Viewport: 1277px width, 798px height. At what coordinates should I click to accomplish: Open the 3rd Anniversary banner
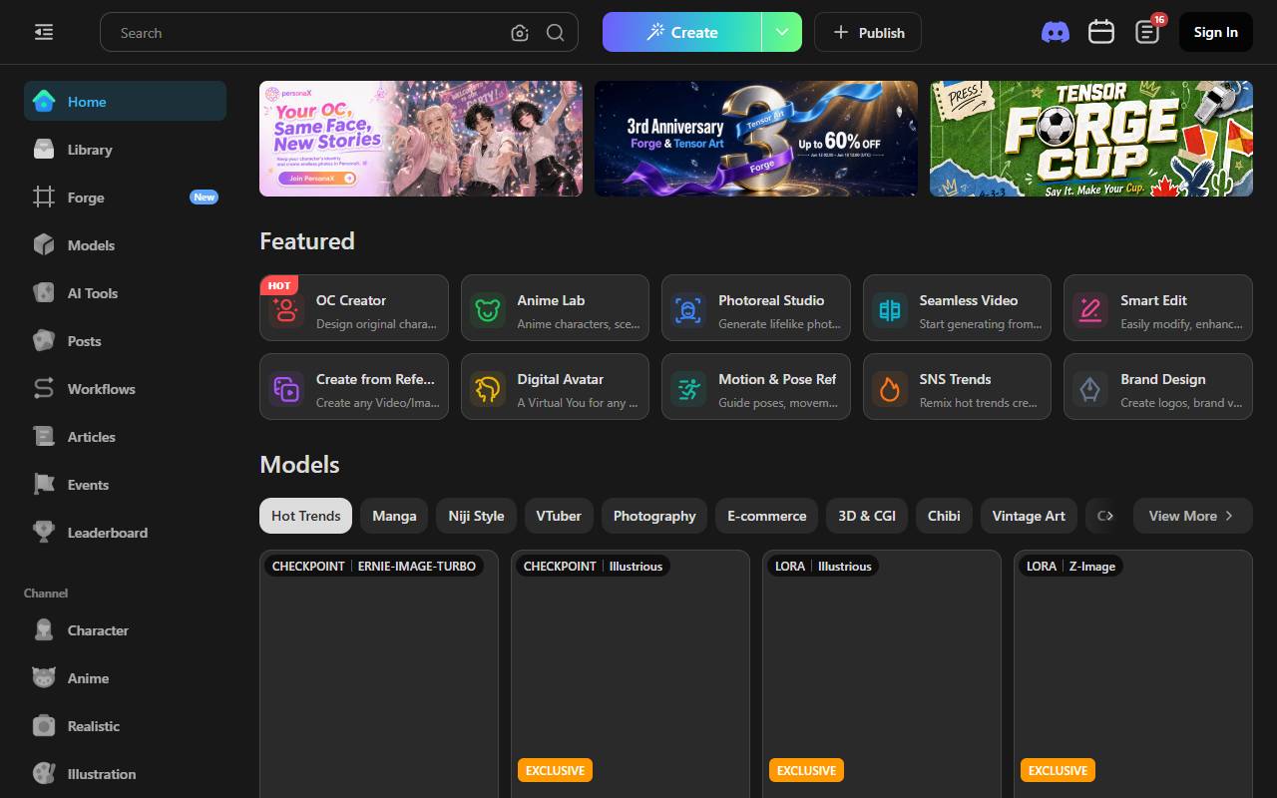coord(756,139)
